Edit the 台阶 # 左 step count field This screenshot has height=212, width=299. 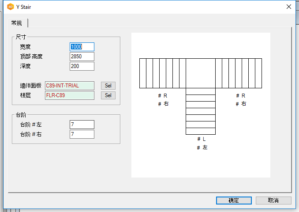coord(82,125)
